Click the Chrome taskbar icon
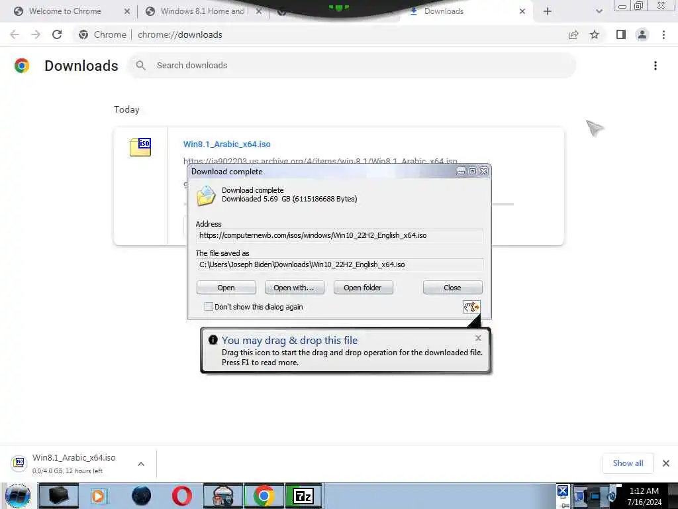This screenshot has height=509, width=678. click(x=264, y=496)
